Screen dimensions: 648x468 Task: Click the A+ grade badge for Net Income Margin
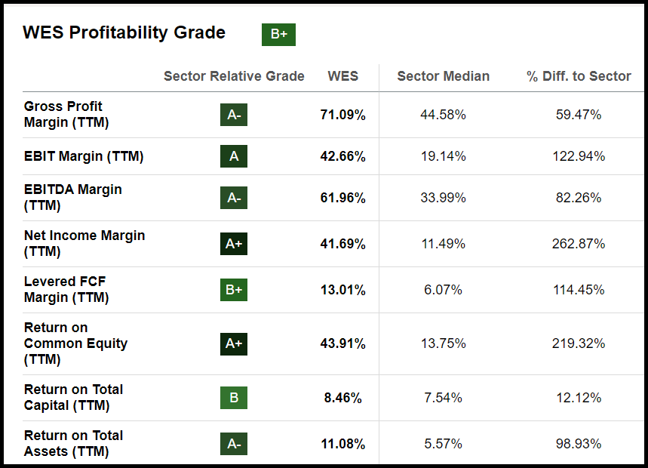[x=234, y=244]
